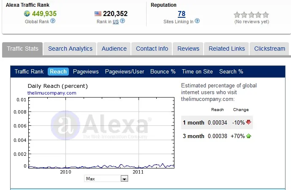Click the help icon next to Global Rank
Viewport: 291px width, 190px height.
click(x=53, y=21)
